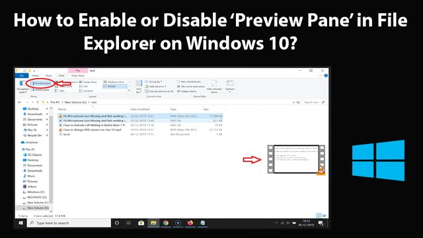Expand the layout gallery more arrow

(x=129, y=91)
